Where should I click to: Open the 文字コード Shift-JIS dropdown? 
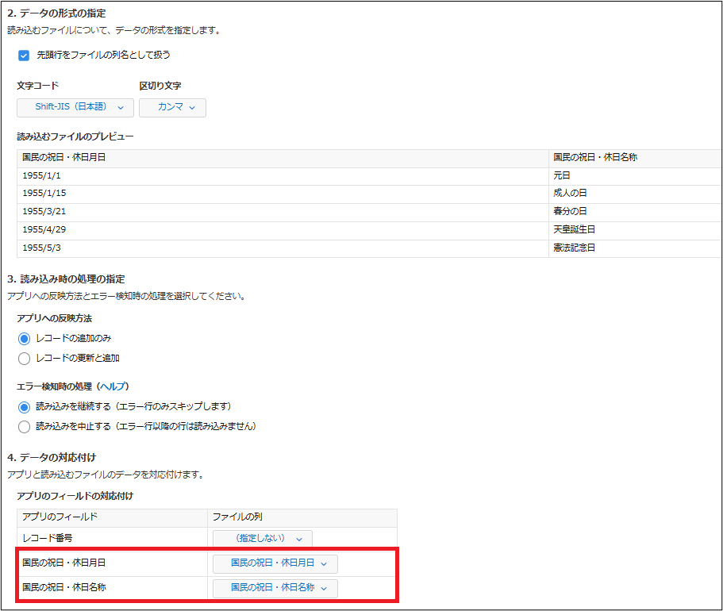coord(74,106)
